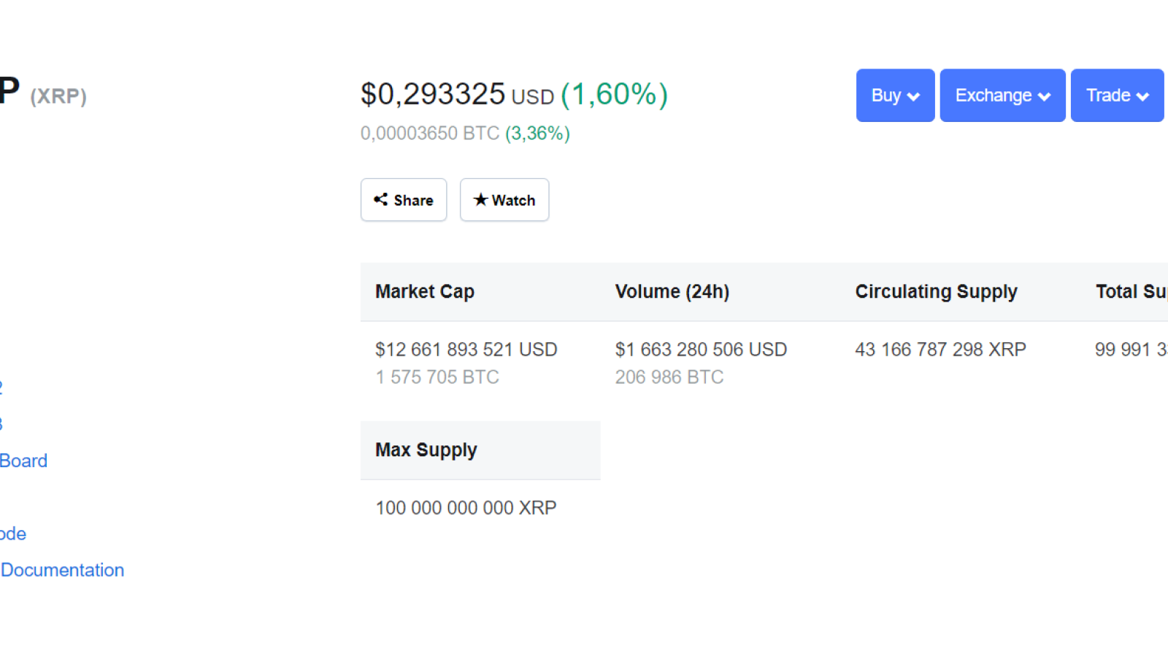The width and height of the screenshot is (1168, 657).
Task: Open the Documentation link
Action: click(x=62, y=570)
